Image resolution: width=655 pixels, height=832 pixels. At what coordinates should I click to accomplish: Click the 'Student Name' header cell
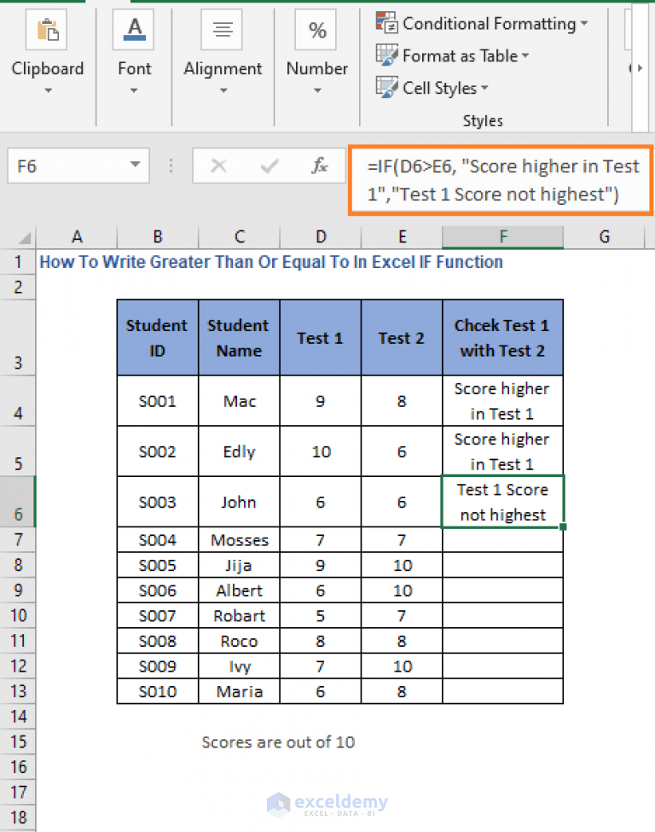(239, 337)
